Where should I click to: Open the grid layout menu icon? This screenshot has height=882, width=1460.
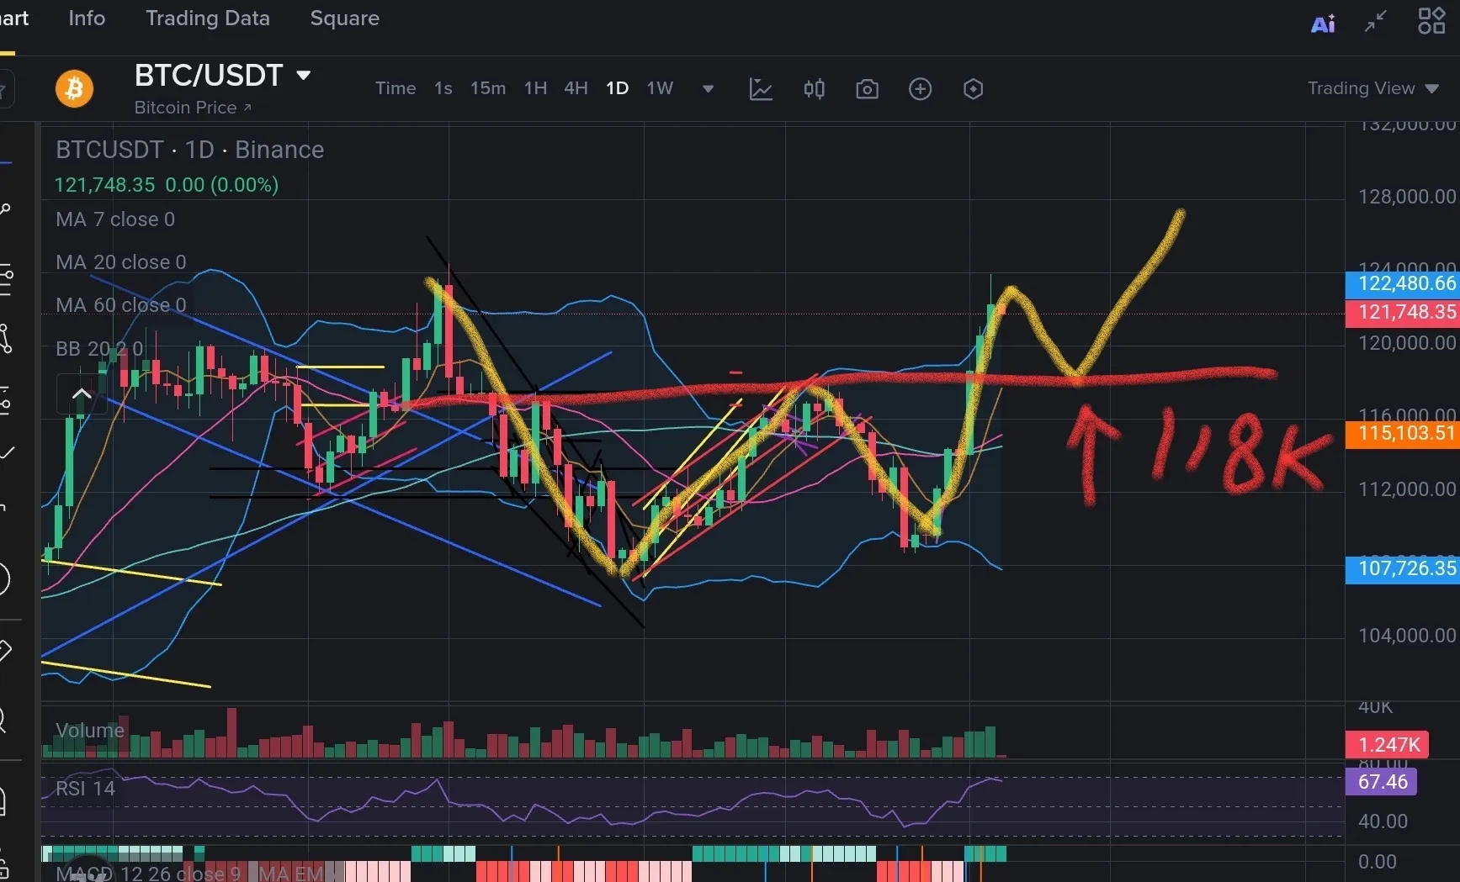1431,21
